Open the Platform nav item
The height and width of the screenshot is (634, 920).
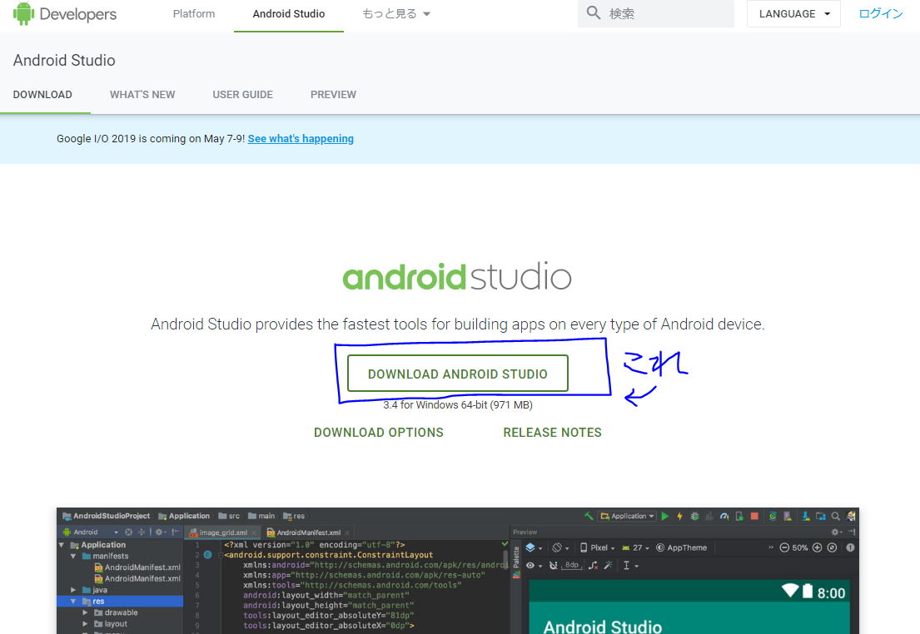pos(194,13)
